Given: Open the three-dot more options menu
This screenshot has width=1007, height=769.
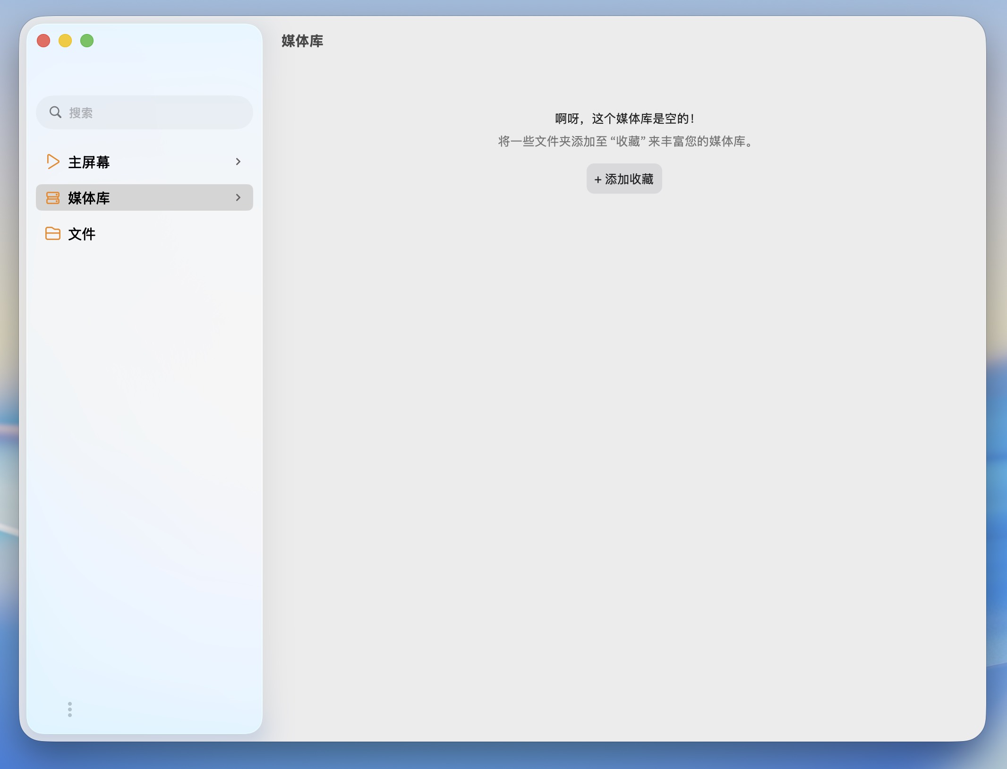Looking at the screenshot, I should coord(70,709).
